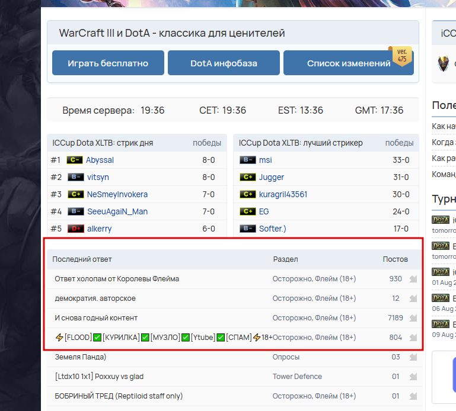This screenshot has width=456, height=411.
Task: Click the Раздел column header
Action: [286, 259]
